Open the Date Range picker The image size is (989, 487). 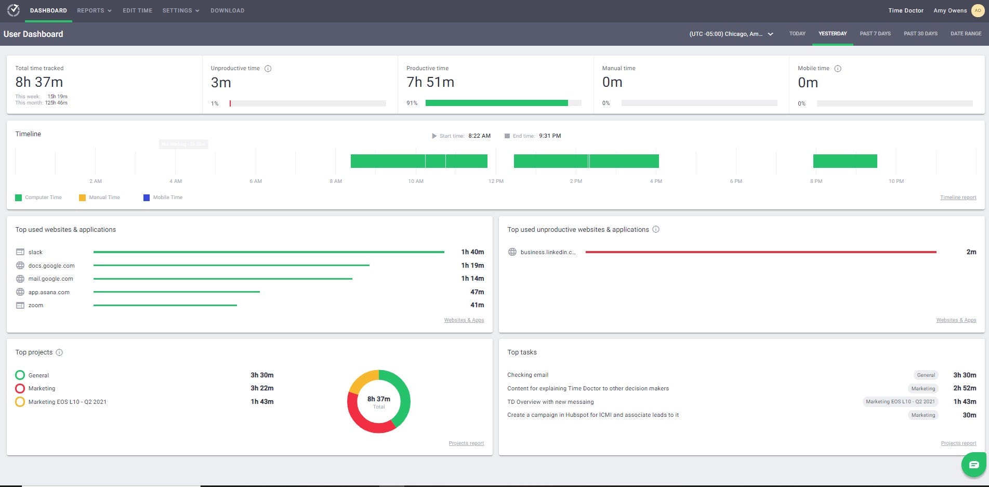coord(966,34)
